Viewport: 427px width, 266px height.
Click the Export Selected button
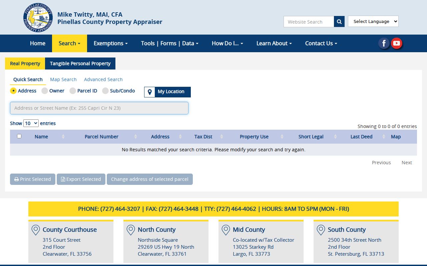click(81, 179)
